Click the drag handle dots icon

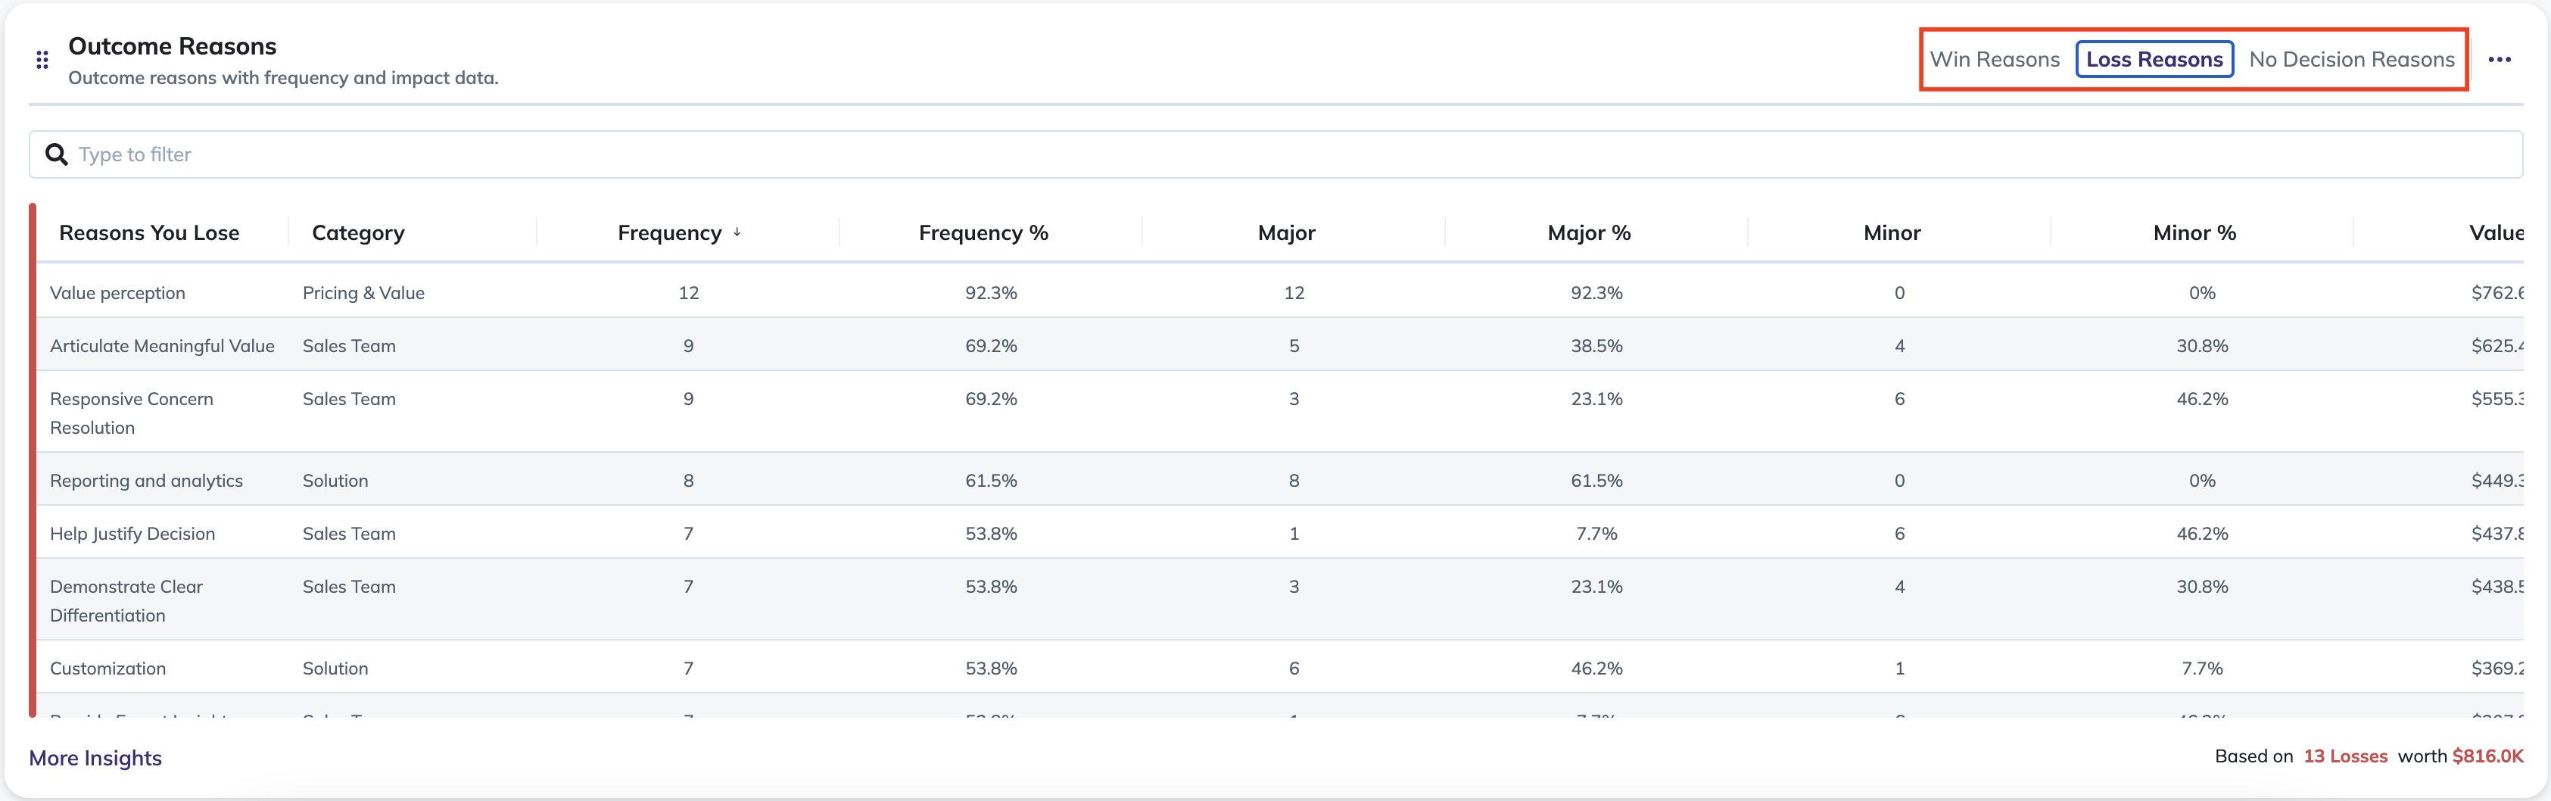[x=42, y=61]
